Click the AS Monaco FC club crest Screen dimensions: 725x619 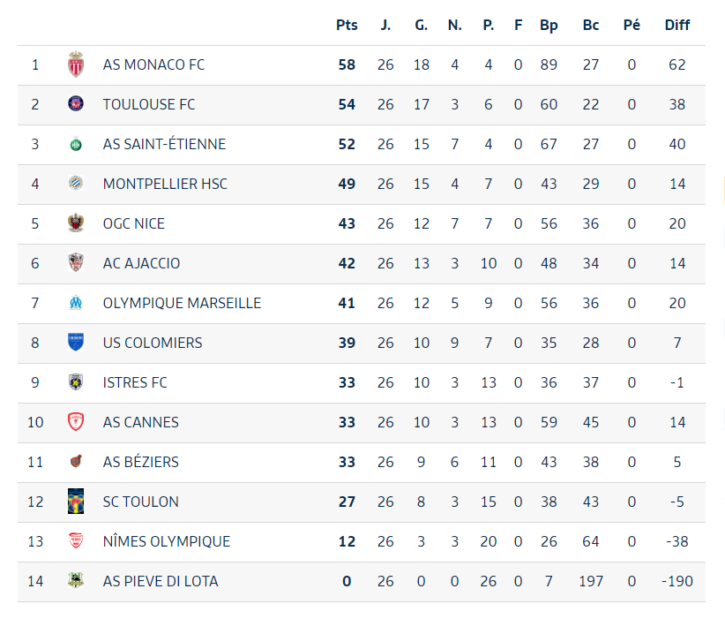pyautogui.click(x=76, y=64)
